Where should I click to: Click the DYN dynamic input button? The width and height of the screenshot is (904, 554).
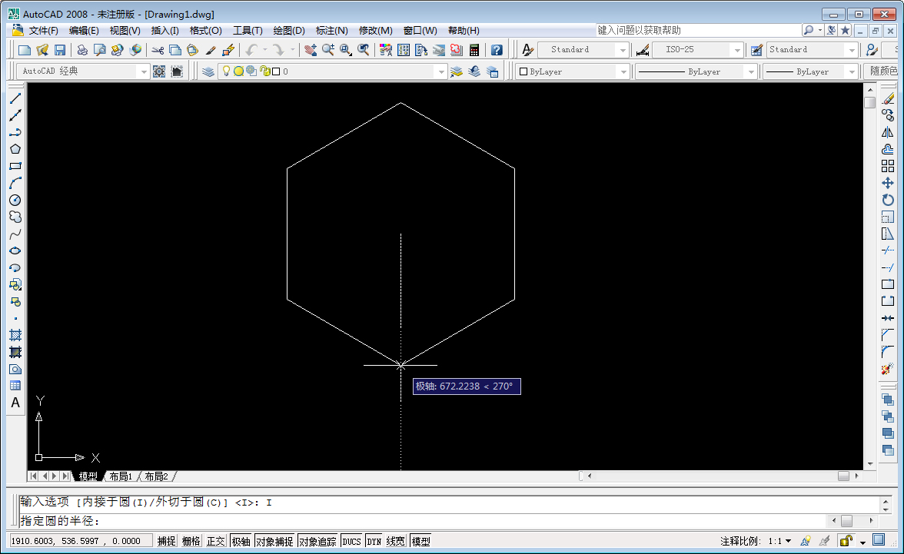coord(374,542)
